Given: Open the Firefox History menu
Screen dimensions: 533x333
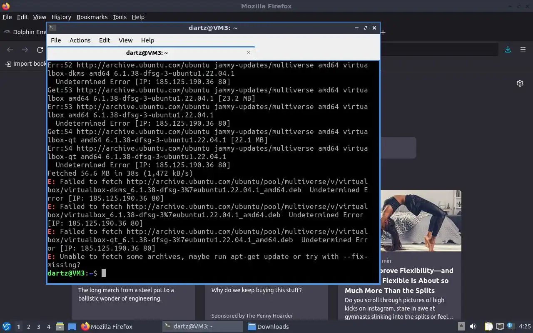Looking at the screenshot, I should point(61,17).
